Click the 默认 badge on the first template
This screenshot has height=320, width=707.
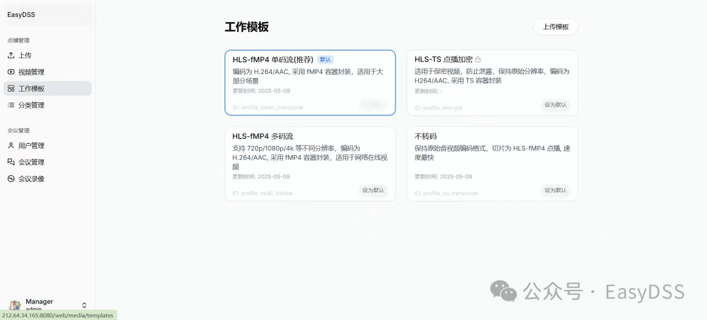(x=325, y=60)
